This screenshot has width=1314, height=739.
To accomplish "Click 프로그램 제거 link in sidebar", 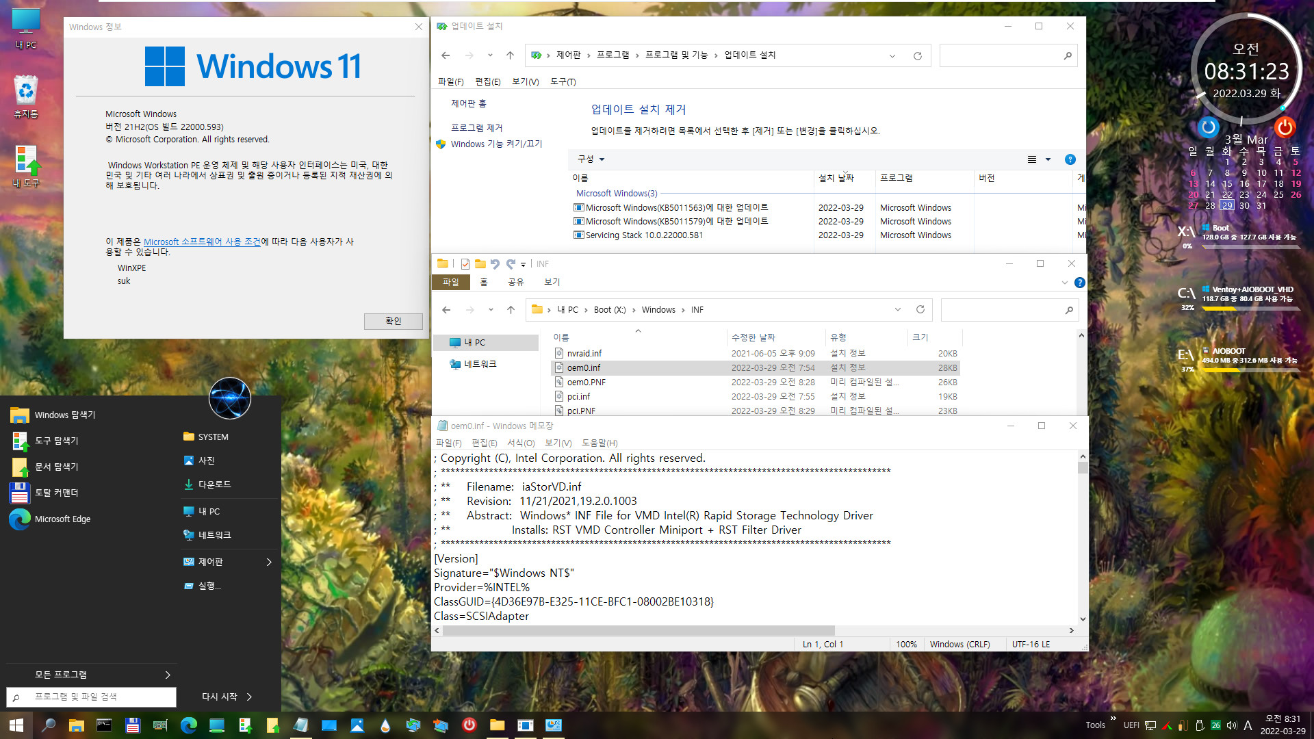I will 476,128.
